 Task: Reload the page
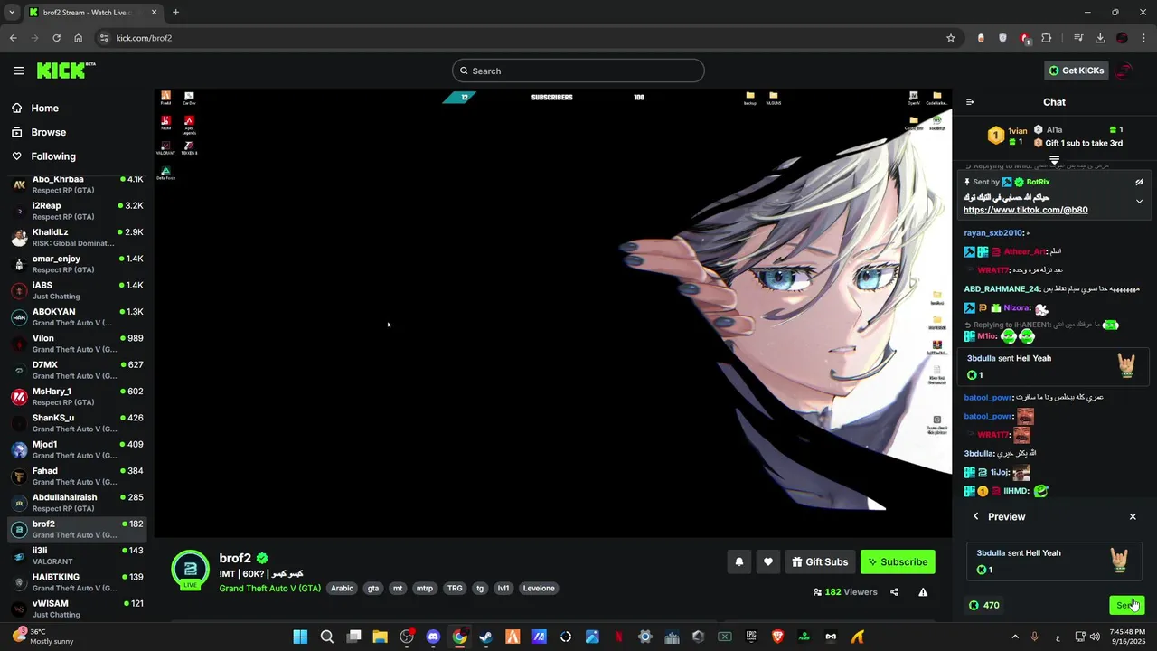[56, 38]
